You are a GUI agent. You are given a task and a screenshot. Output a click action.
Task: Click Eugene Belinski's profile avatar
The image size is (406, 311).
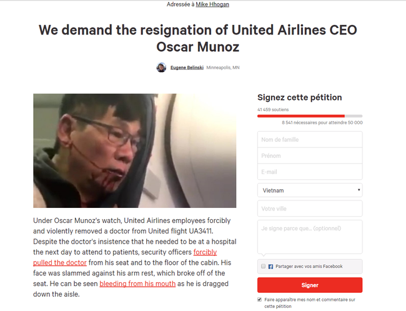(161, 67)
